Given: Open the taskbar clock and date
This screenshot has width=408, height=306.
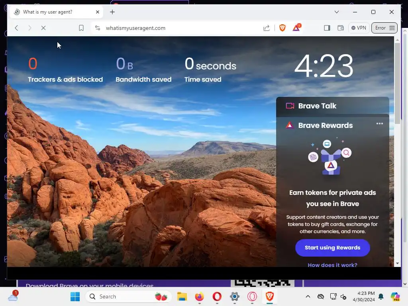Looking at the screenshot, I should tap(364, 296).
